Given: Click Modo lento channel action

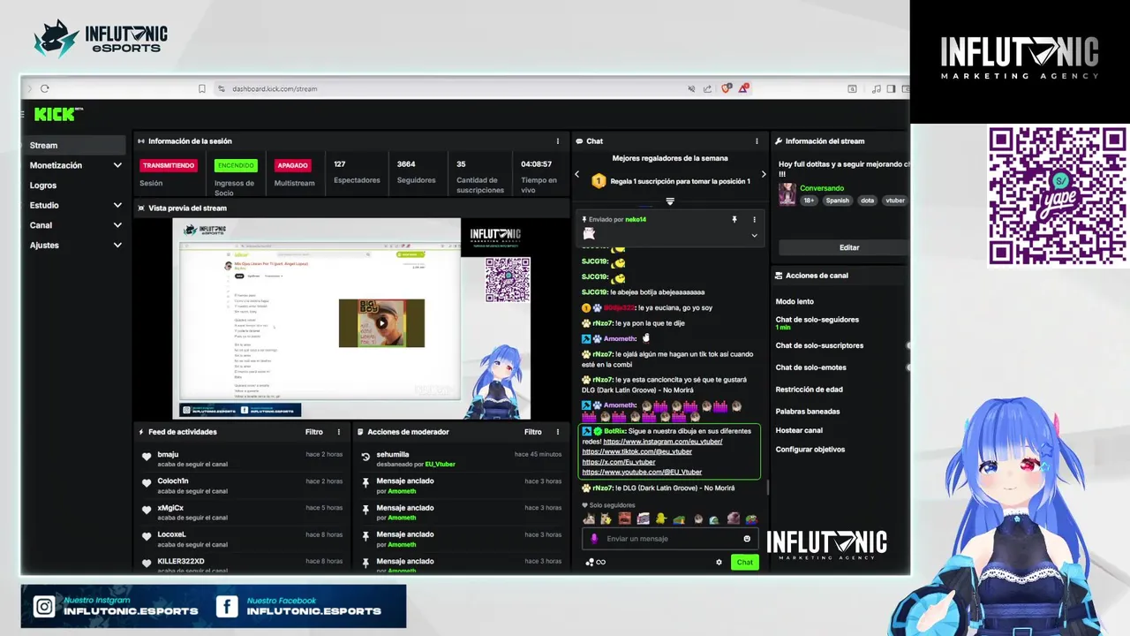Looking at the screenshot, I should (x=795, y=302).
